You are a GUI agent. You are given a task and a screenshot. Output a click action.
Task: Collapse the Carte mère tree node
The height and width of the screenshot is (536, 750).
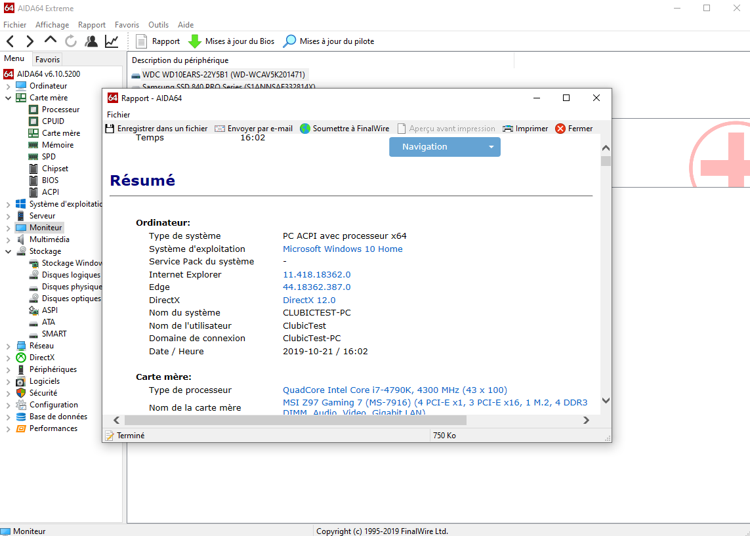click(8, 98)
